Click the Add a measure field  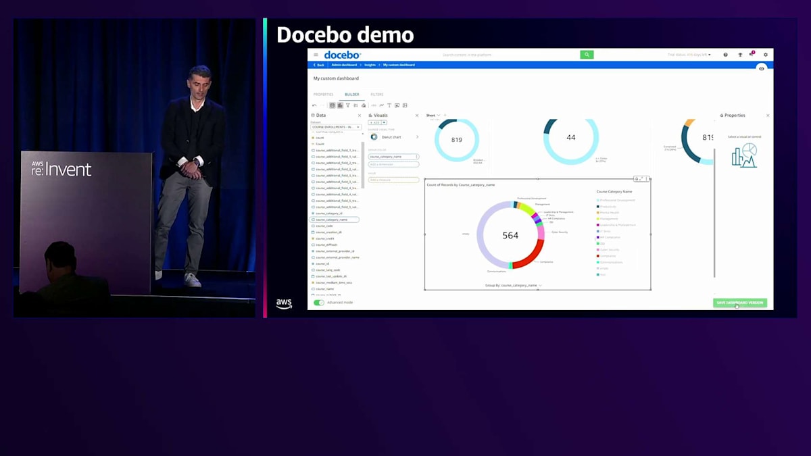[393, 180]
